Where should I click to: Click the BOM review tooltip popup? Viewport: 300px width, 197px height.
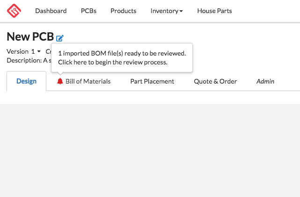122,57
